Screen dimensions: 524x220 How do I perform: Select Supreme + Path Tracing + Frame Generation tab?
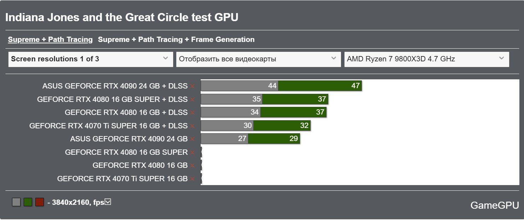click(176, 39)
